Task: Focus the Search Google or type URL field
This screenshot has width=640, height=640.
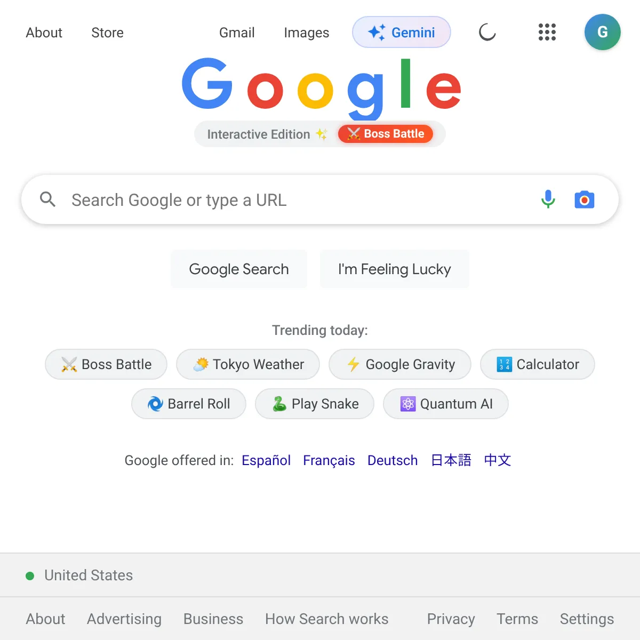Action: [299, 199]
